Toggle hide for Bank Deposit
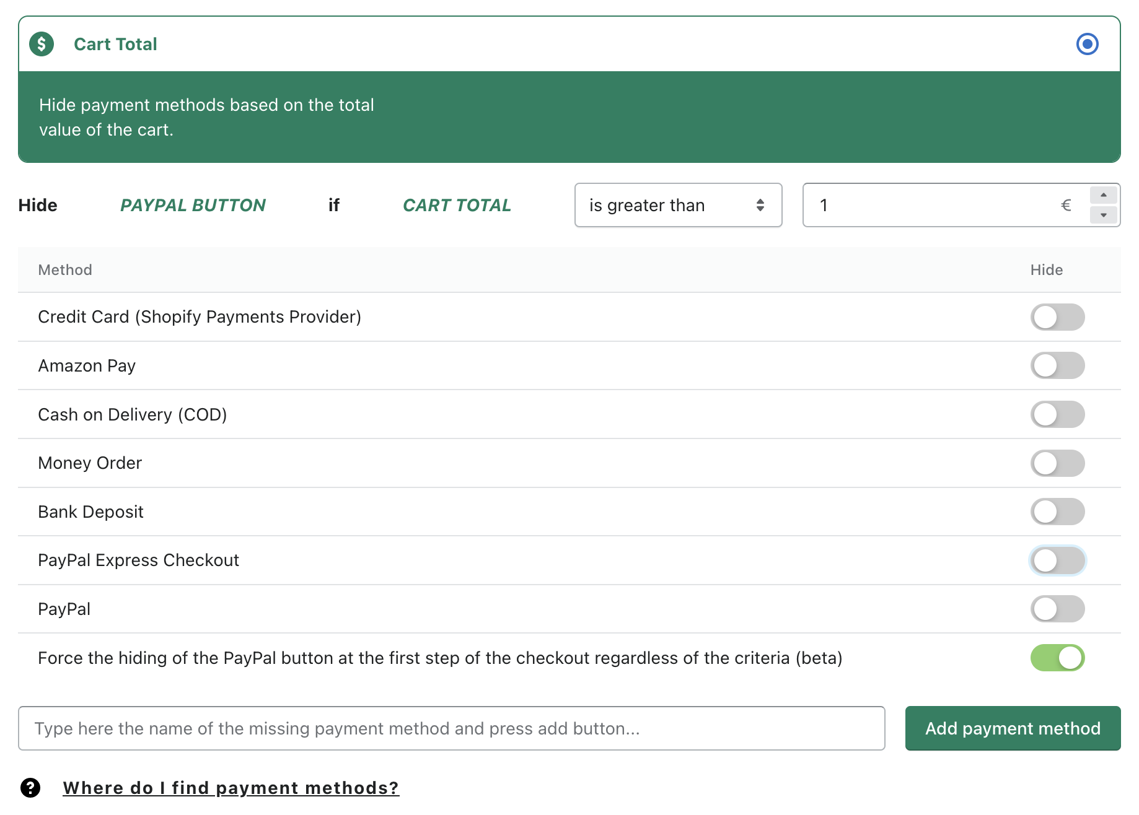Viewport: 1139px width, 815px height. (x=1057, y=512)
